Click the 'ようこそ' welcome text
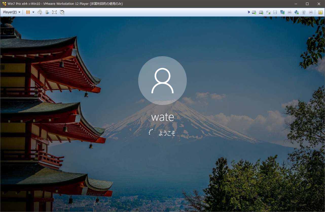This screenshot has width=325, height=212. tap(167, 133)
